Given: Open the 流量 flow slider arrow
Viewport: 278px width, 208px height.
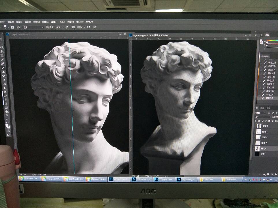Looking at the screenshot, I should 84,27.
